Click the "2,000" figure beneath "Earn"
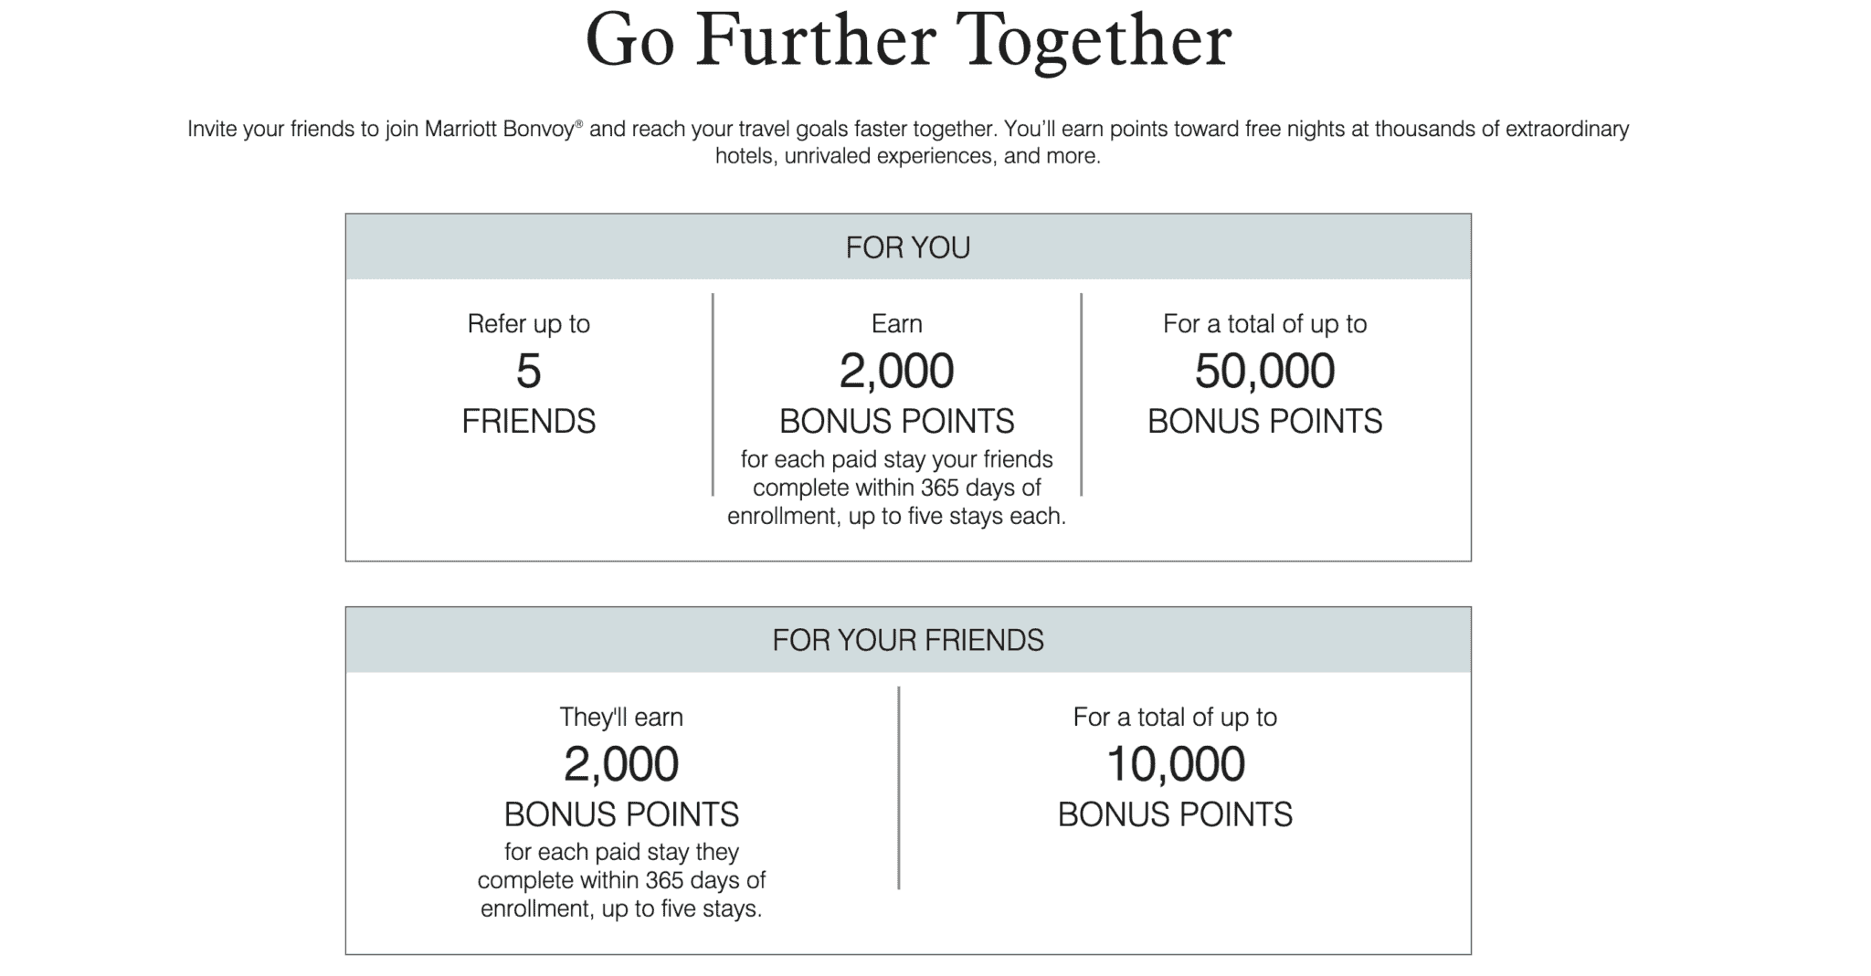Image resolution: width=1871 pixels, height=976 pixels. point(897,371)
